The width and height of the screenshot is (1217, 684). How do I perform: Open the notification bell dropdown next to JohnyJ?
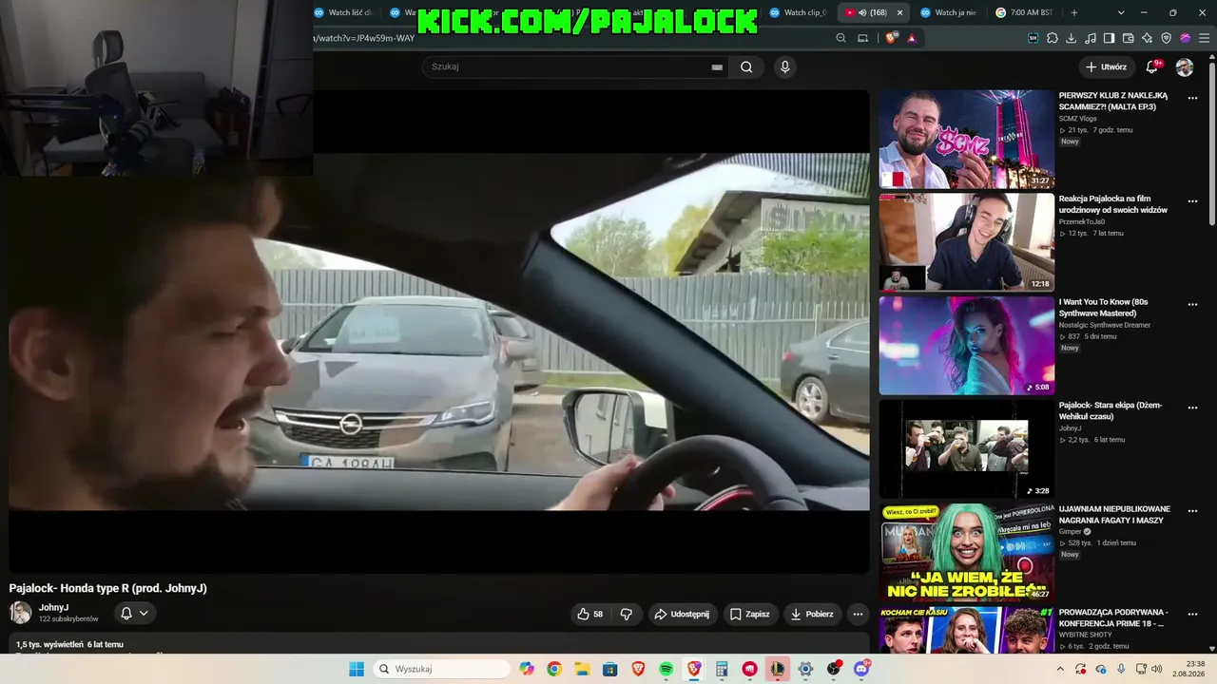point(134,614)
